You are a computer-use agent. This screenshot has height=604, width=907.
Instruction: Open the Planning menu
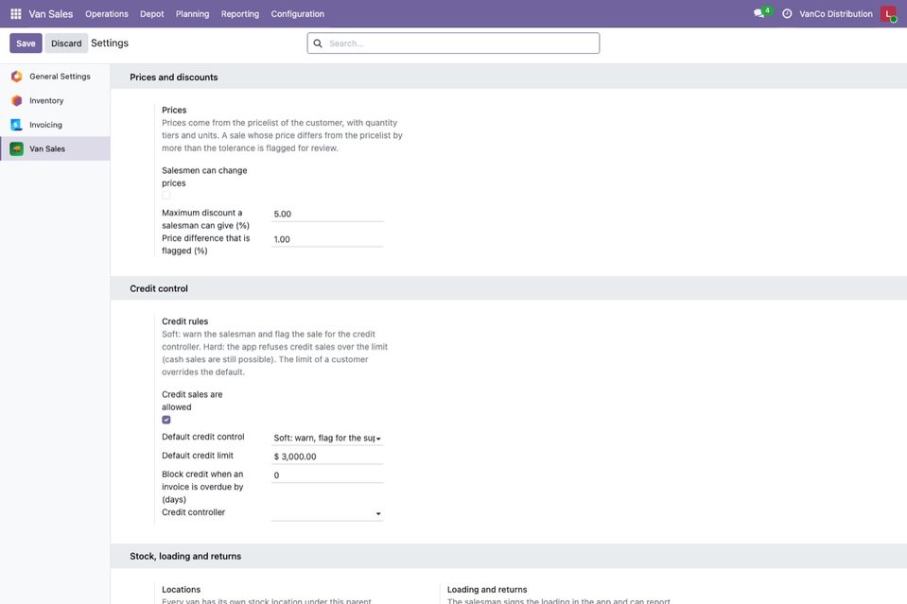point(193,14)
